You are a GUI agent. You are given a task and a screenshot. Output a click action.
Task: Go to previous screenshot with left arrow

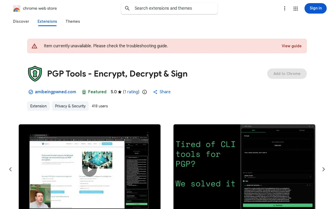point(10,169)
